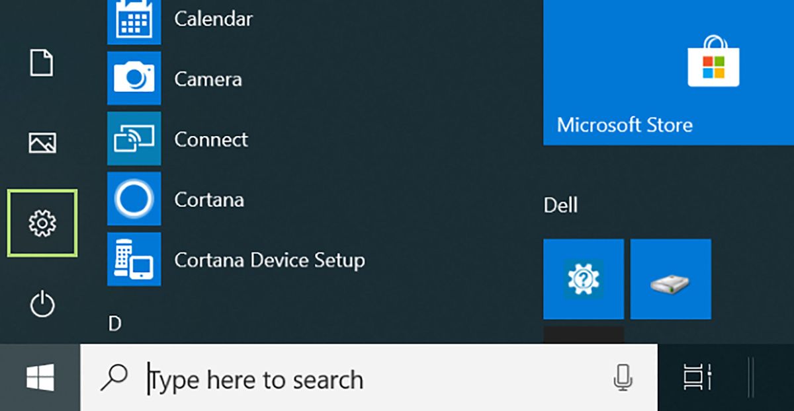Screen dimensions: 794x411
Task: Click the search magnifier icon
Action: click(112, 379)
